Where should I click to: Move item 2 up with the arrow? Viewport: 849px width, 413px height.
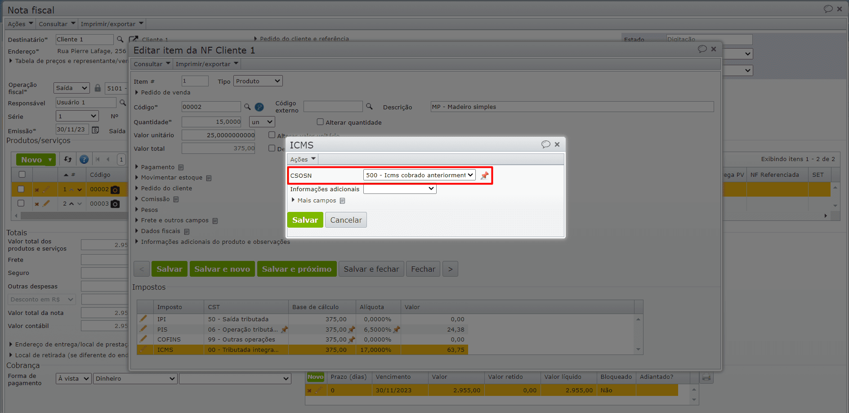pos(71,204)
